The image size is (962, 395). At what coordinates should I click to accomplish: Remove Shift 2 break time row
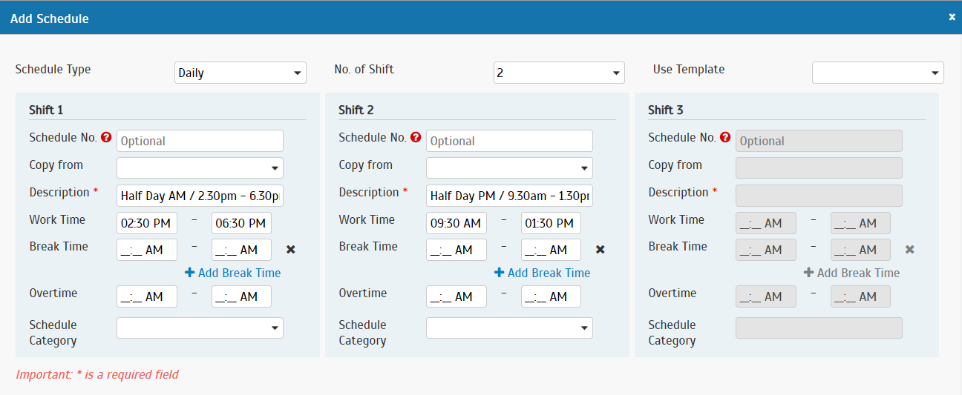601,250
